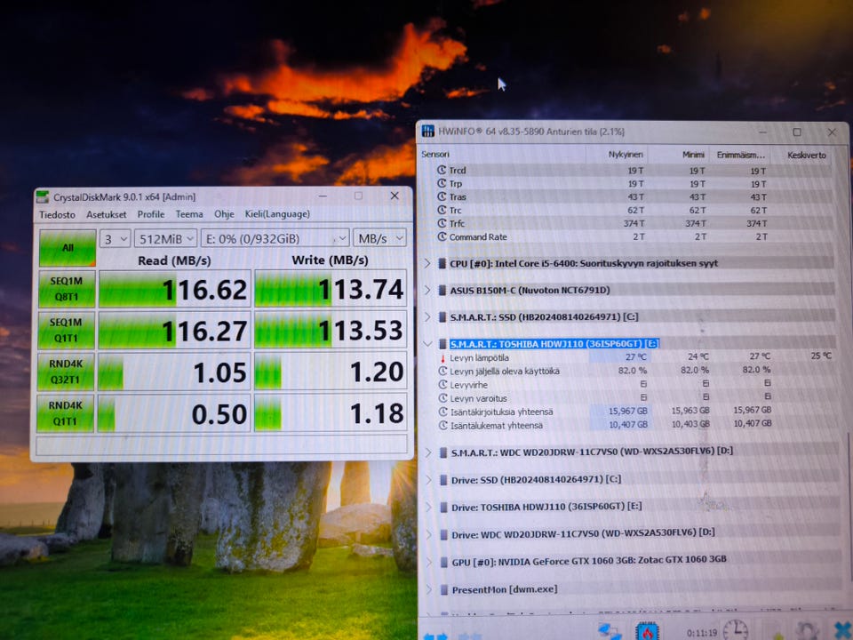
Task: Click the 82.0 % current lifetime value
Action: tap(633, 371)
